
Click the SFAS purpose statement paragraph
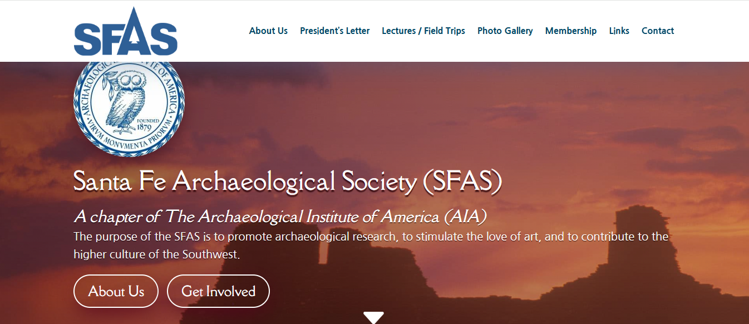(x=371, y=246)
